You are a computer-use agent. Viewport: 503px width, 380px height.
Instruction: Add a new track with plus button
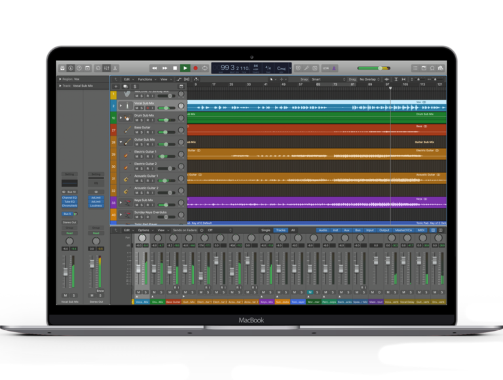click(x=116, y=86)
